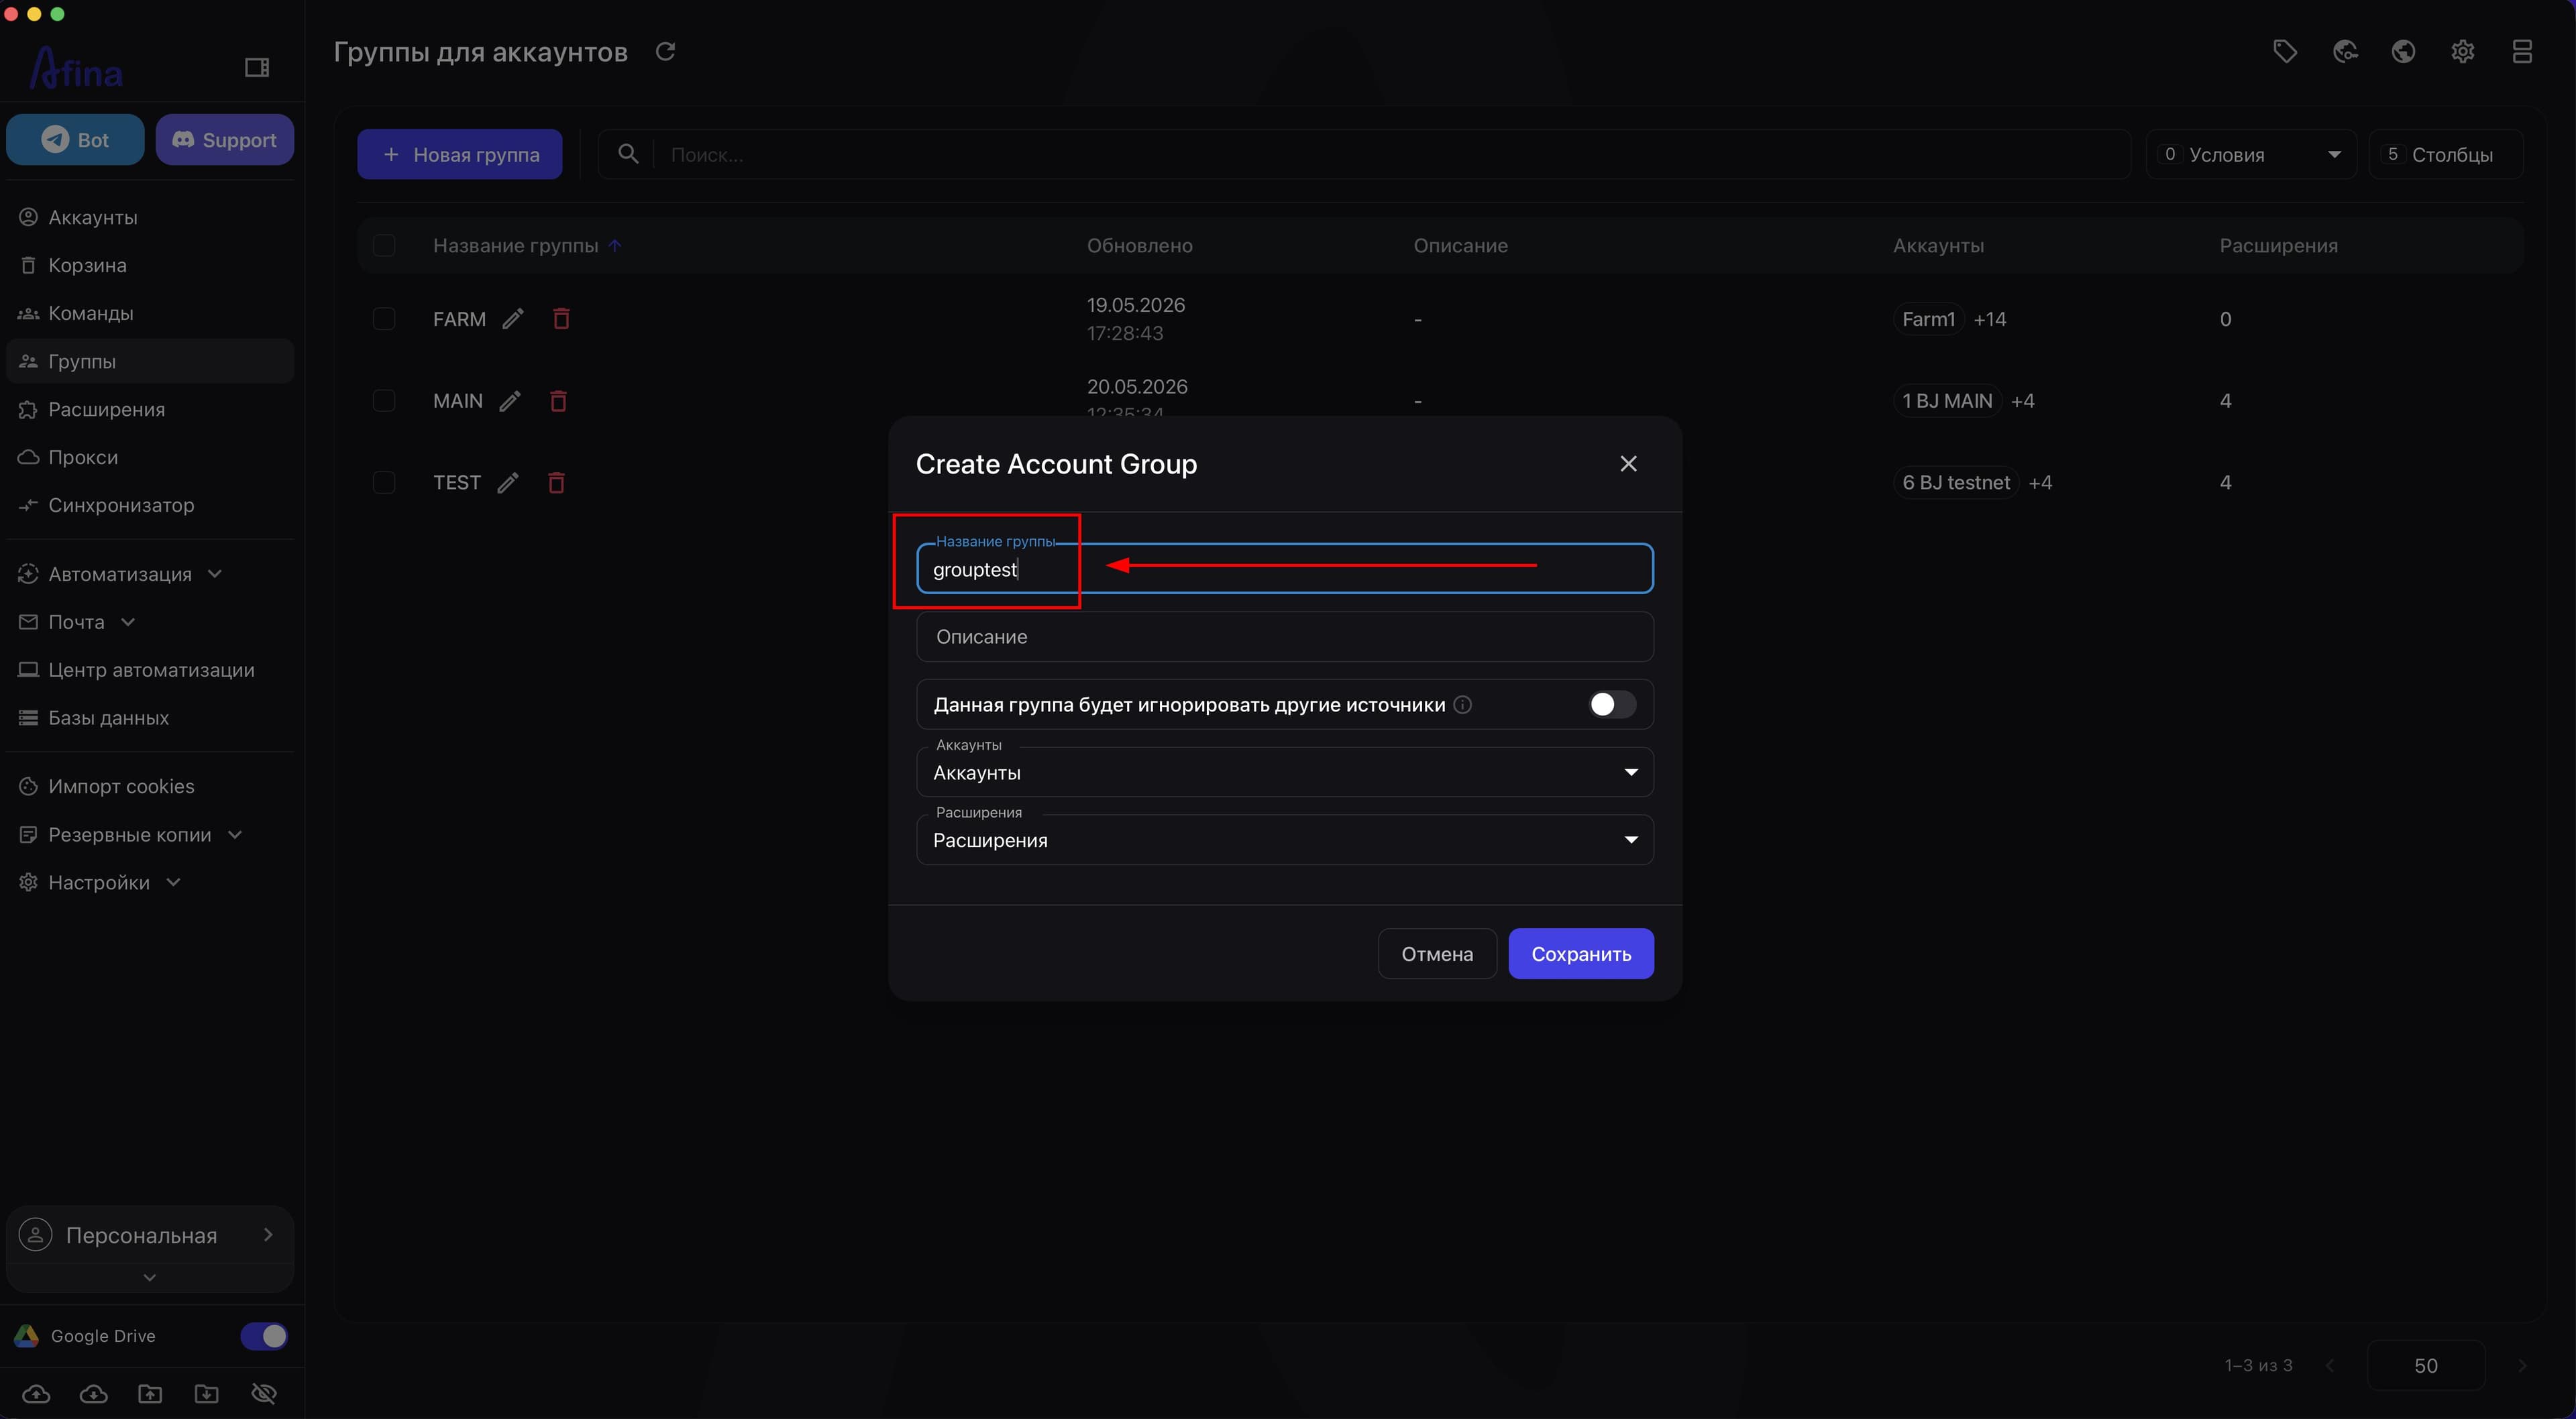This screenshot has height=1419, width=2576.
Task: Open the Расширения dropdown in dialog
Action: pyautogui.click(x=1285, y=840)
